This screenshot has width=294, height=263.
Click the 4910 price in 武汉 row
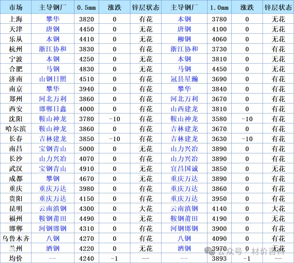click(87, 169)
